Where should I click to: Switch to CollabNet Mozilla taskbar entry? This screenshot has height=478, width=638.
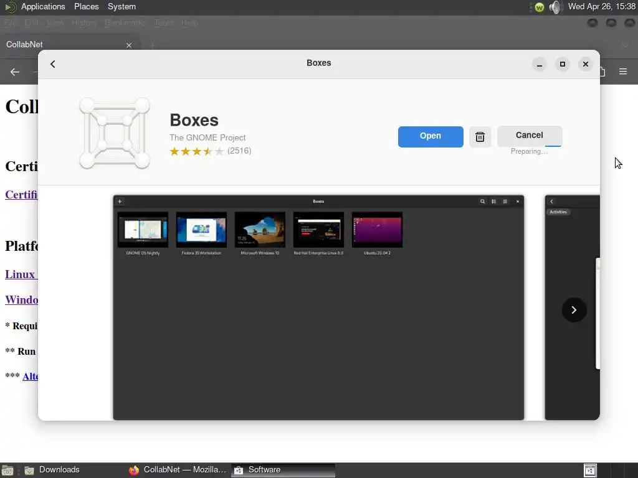178,470
